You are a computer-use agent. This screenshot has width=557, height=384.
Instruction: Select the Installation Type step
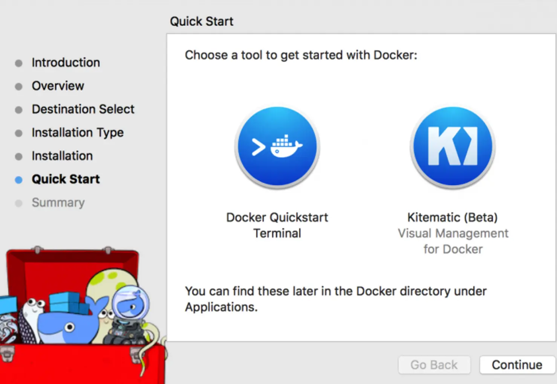pyautogui.click(x=78, y=133)
